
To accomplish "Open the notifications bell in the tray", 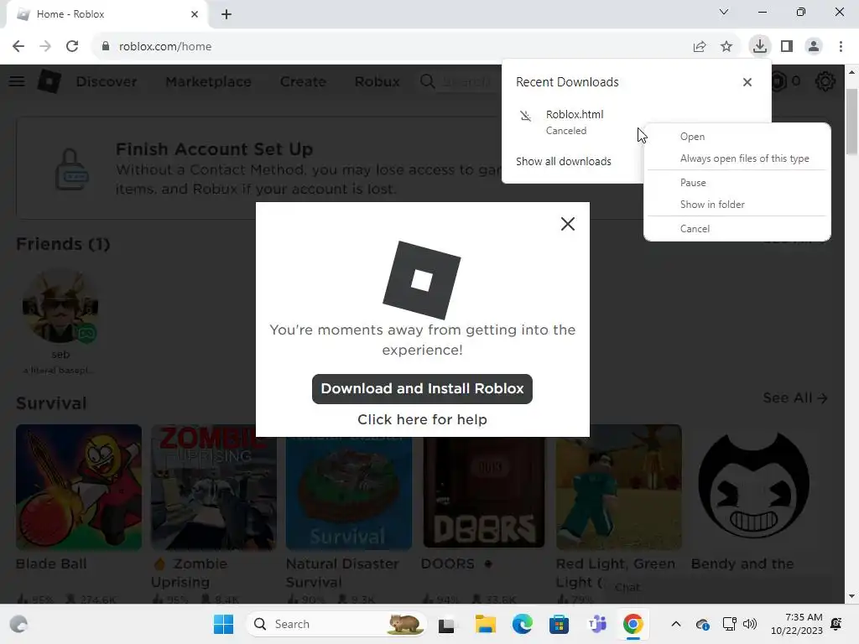I will [836, 624].
